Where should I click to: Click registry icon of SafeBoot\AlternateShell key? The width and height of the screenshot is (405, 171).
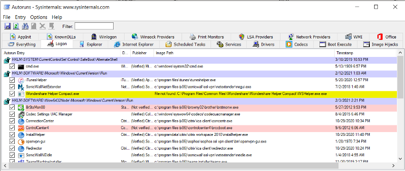click(x=7, y=60)
